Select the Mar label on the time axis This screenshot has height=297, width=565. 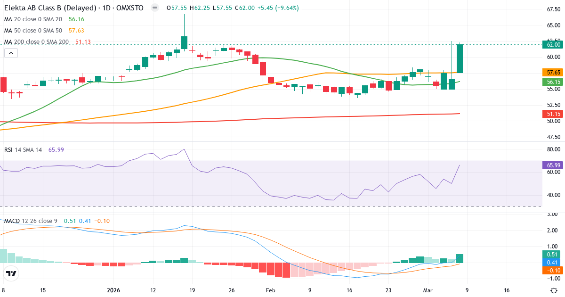coord(428,291)
